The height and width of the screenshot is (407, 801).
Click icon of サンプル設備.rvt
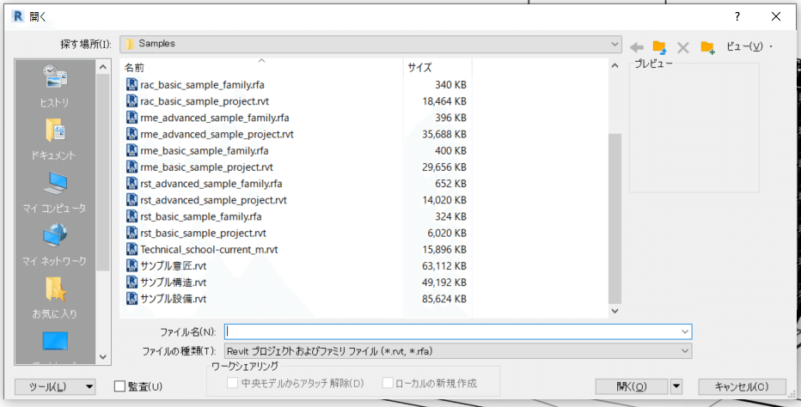tap(131, 299)
